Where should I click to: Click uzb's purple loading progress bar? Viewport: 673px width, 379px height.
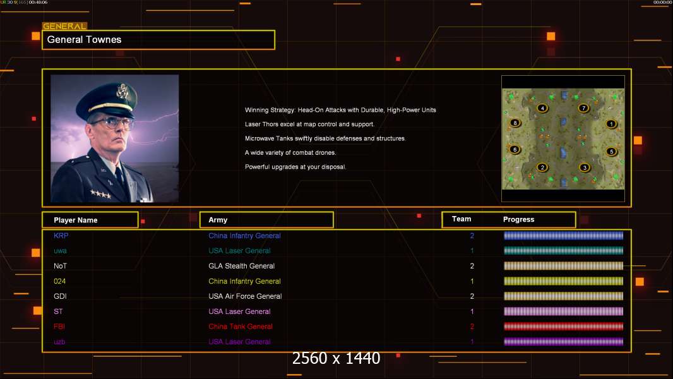(x=563, y=342)
